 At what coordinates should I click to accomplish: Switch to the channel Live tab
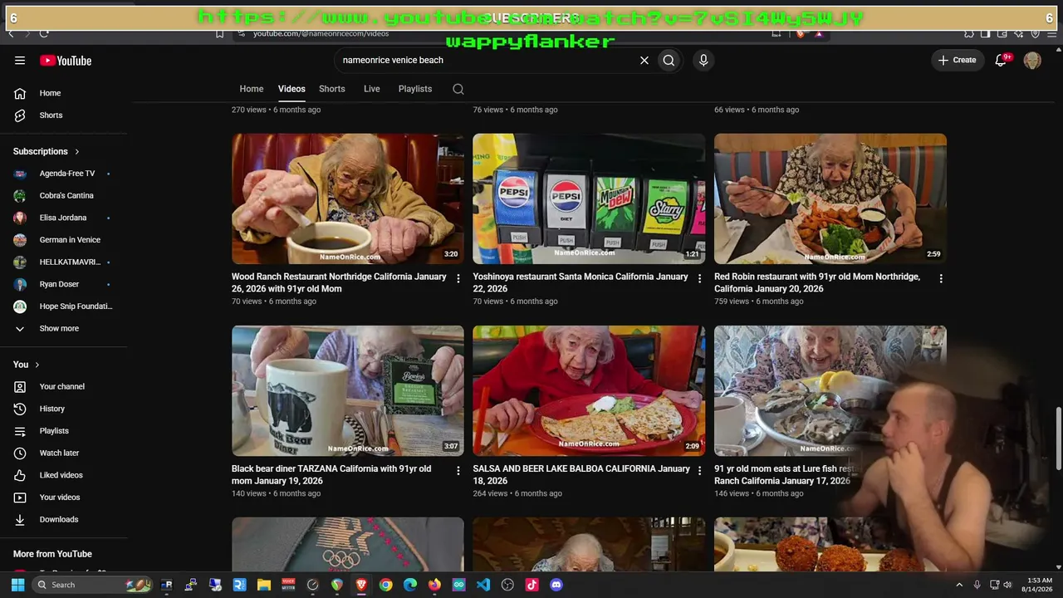pyautogui.click(x=372, y=89)
